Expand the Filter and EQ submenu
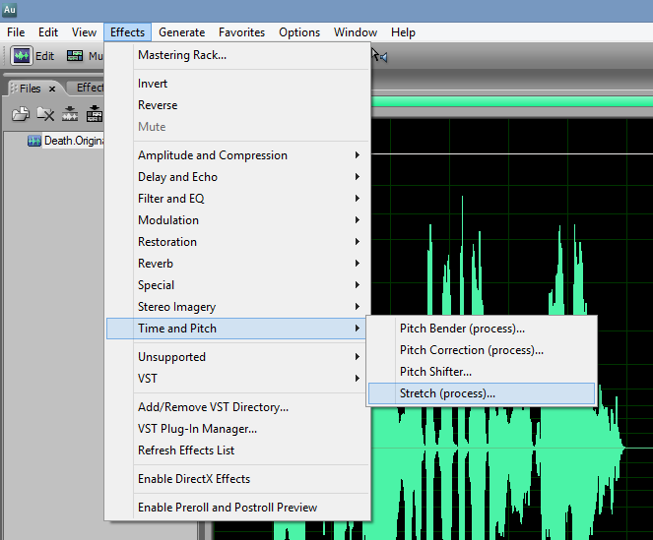 (x=171, y=199)
